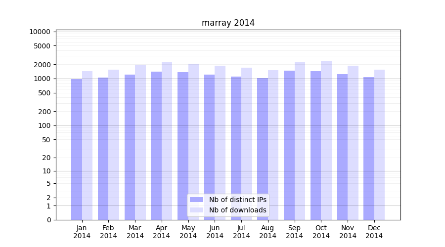Click the 'May 2014' x-axis label

point(188,232)
